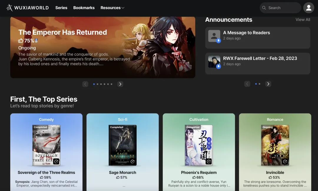Select the second announcements carousel dot
Screen dimensions: 318x191
(x=259, y=84)
